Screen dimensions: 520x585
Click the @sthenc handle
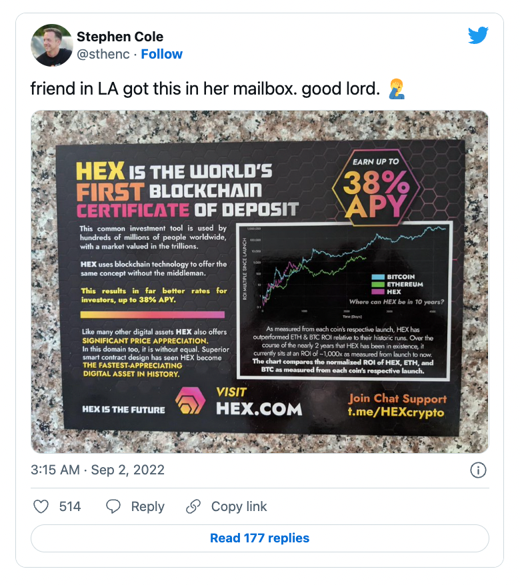103,54
